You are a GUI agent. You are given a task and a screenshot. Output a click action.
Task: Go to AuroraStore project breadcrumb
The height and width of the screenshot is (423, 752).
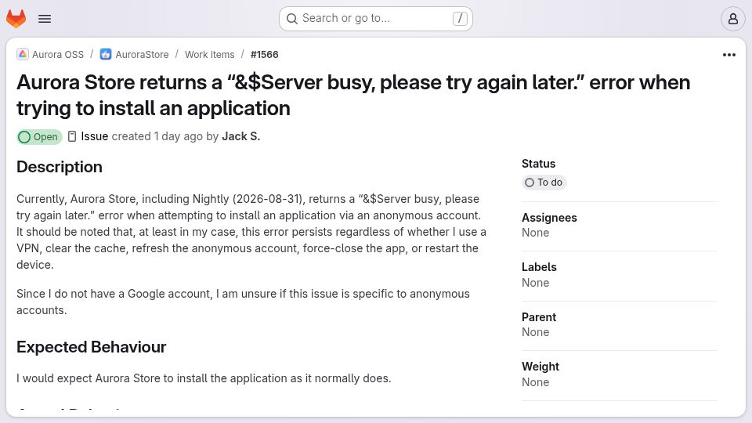coord(142,55)
